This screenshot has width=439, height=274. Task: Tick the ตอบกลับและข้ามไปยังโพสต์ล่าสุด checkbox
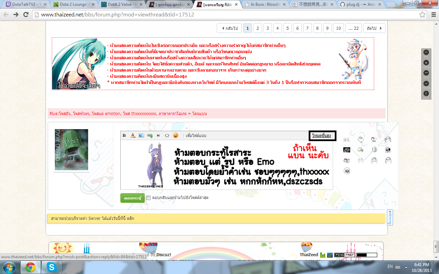148,198
